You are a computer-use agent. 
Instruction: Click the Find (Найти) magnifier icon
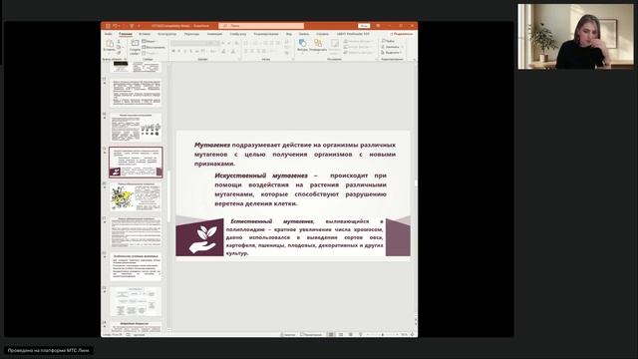click(x=383, y=41)
